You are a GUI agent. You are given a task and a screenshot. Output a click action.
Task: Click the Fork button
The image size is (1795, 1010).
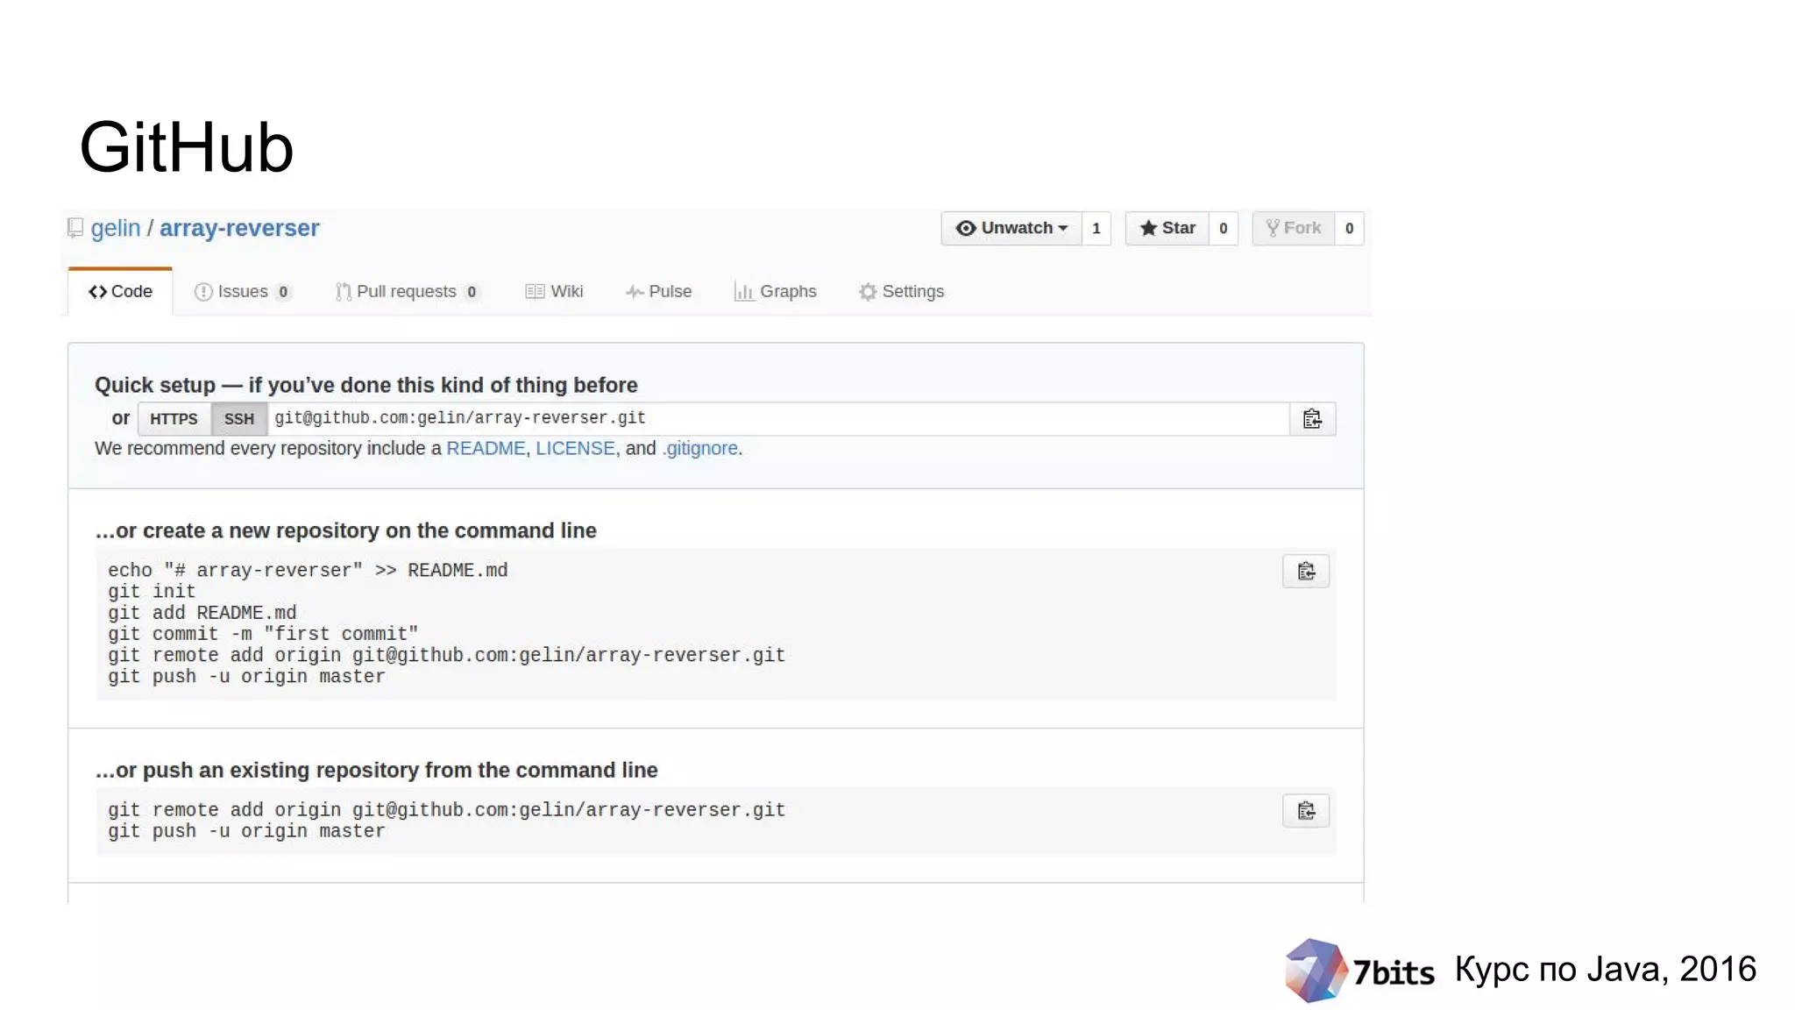(x=1294, y=228)
